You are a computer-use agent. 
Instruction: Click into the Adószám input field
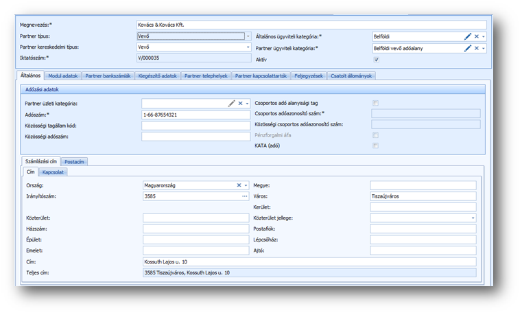(x=195, y=114)
